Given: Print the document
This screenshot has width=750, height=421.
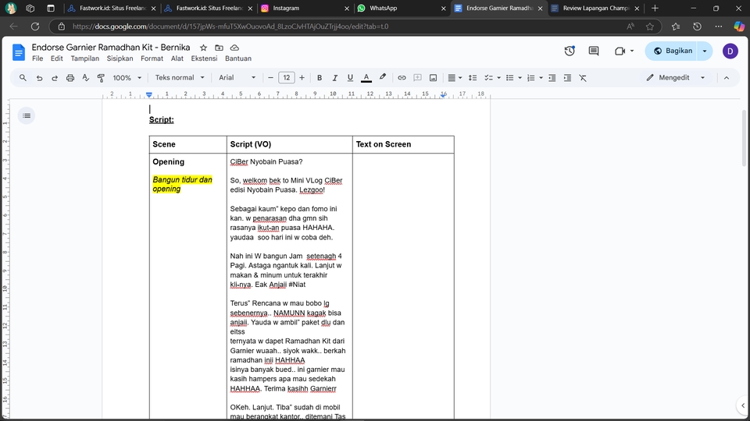Looking at the screenshot, I should click(x=70, y=78).
